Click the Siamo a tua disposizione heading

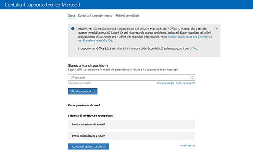[88, 65]
